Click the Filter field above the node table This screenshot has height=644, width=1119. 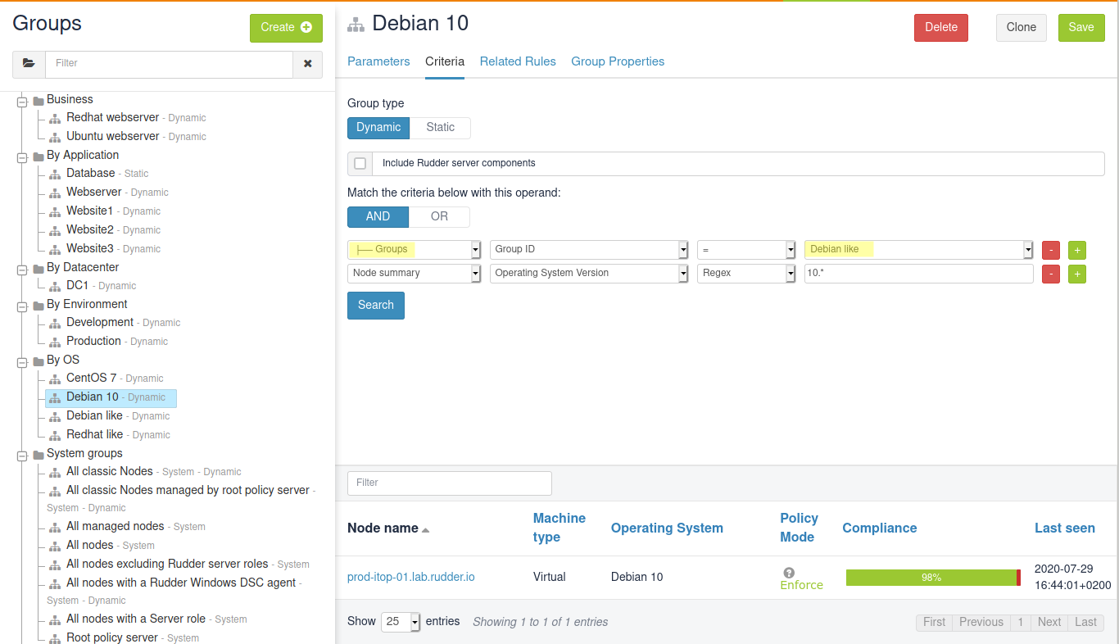(449, 483)
